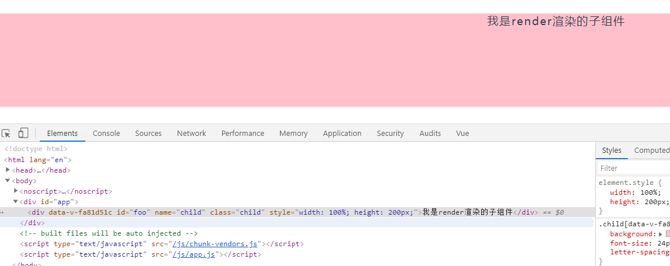Click the width: 100% style value
The height and width of the screenshot is (266, 670).
(650, 192)
